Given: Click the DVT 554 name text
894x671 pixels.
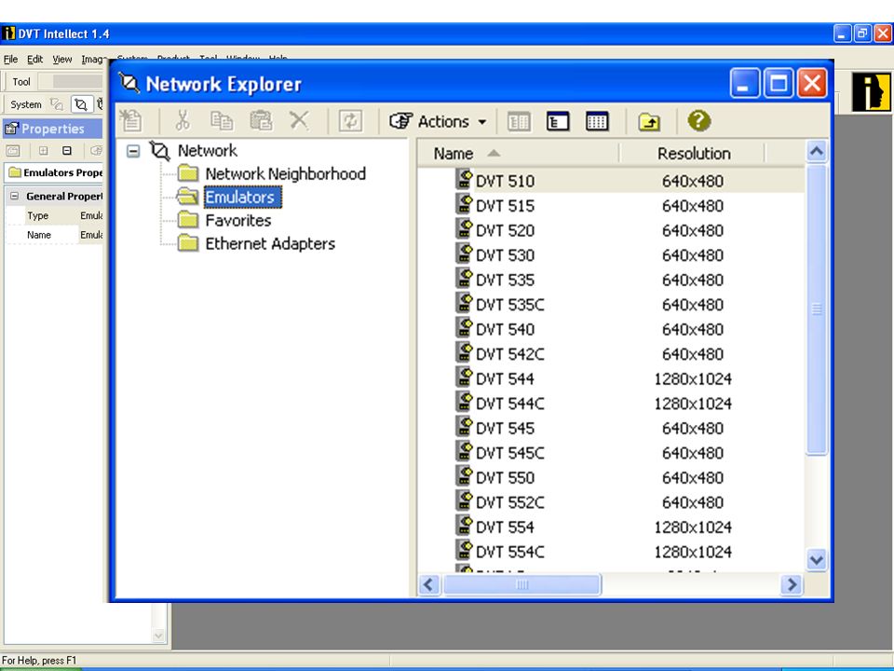Looking at the screenshot, I should pyautogui.click(x=505, y=527).
